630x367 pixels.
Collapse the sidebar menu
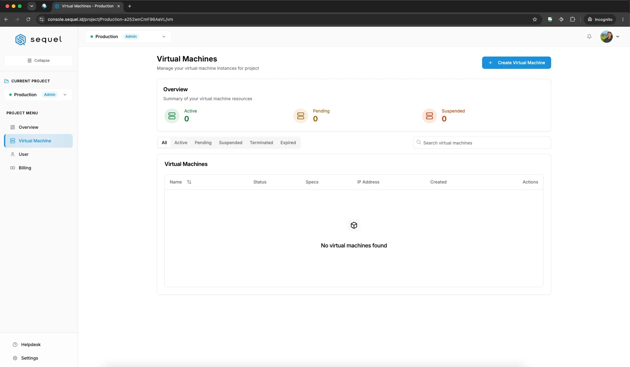click(x=39, y=61)
